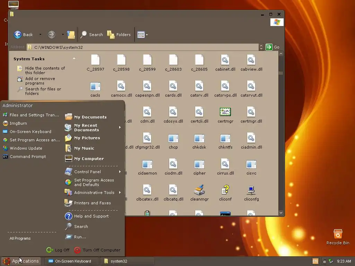355x266 pixels.
Task: Launch Files and Settings Transfer wizard
Action: 31,115
